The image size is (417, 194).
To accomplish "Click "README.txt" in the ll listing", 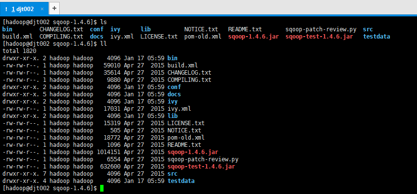I will point(184,145).
